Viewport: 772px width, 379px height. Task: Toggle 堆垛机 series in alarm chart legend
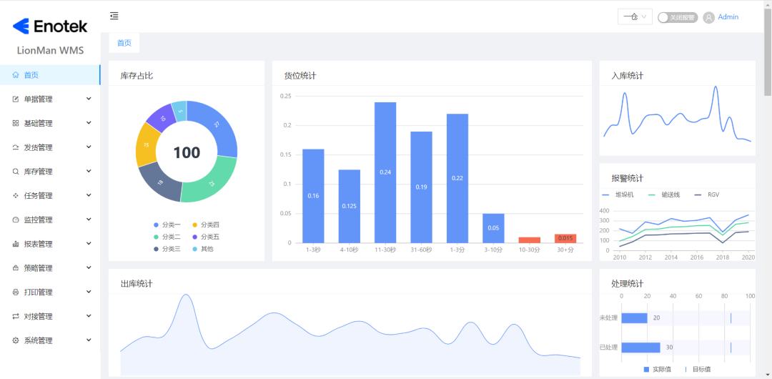tap(618, 195)
